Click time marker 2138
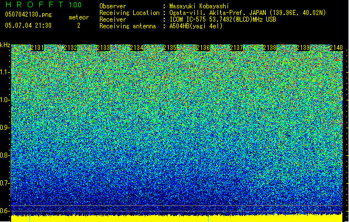 pyautogui.click(x=270, y=48)
